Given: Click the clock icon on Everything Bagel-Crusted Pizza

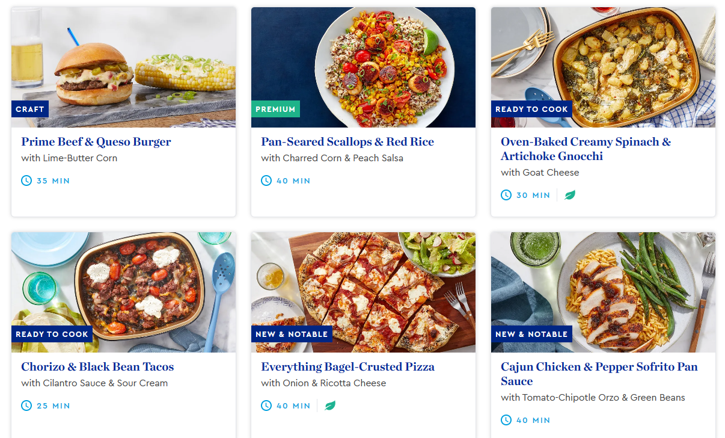Looking at the screenshot, I should (266, 405).
